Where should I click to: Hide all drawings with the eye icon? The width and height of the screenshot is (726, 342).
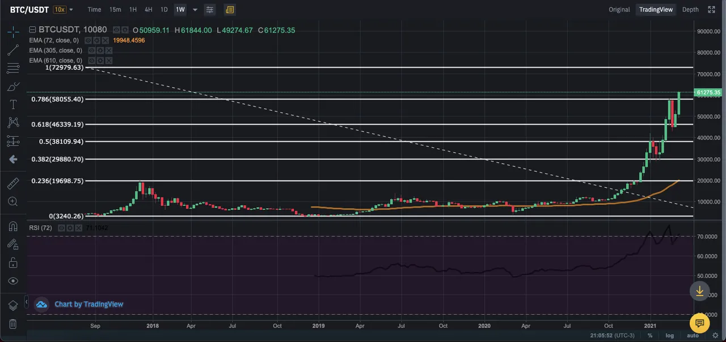[12, 281]
